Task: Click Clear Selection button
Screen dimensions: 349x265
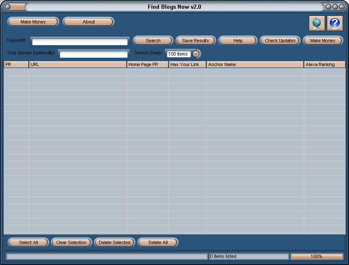Action: [x=71, y=242]
